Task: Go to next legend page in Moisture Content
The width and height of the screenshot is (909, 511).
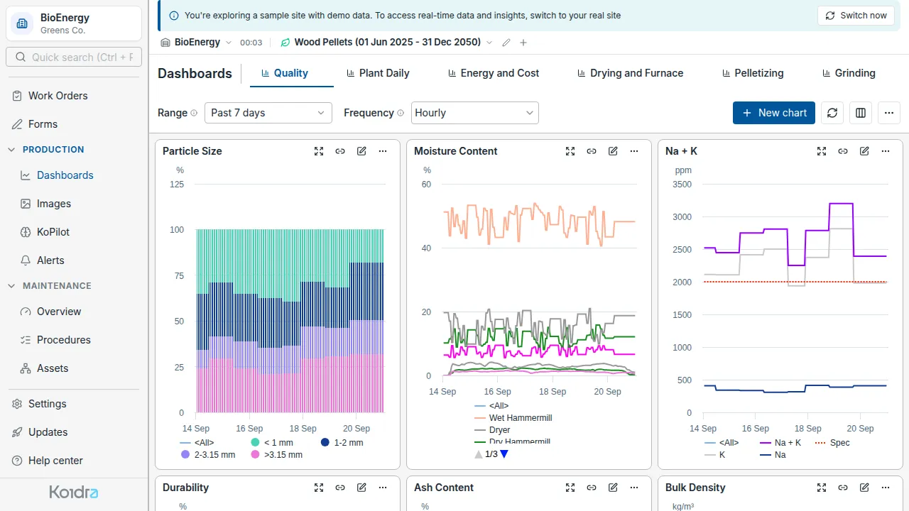Action: [504, 454]
